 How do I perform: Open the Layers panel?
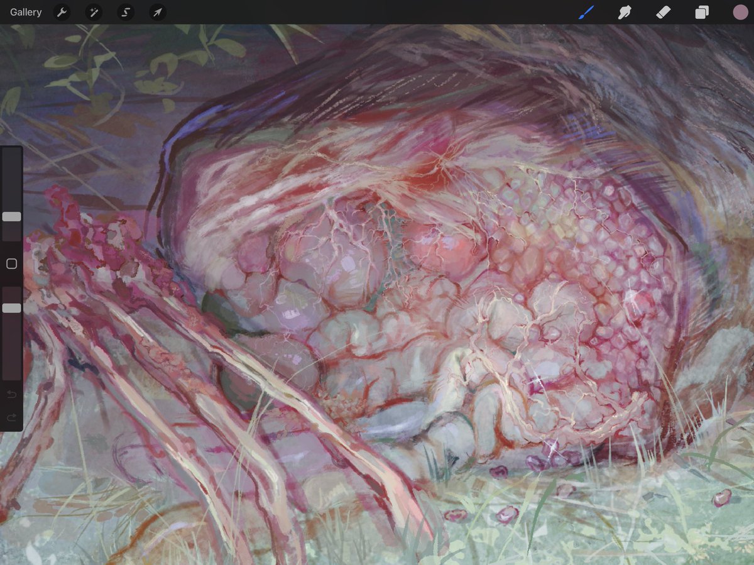[x=702, y=12]
